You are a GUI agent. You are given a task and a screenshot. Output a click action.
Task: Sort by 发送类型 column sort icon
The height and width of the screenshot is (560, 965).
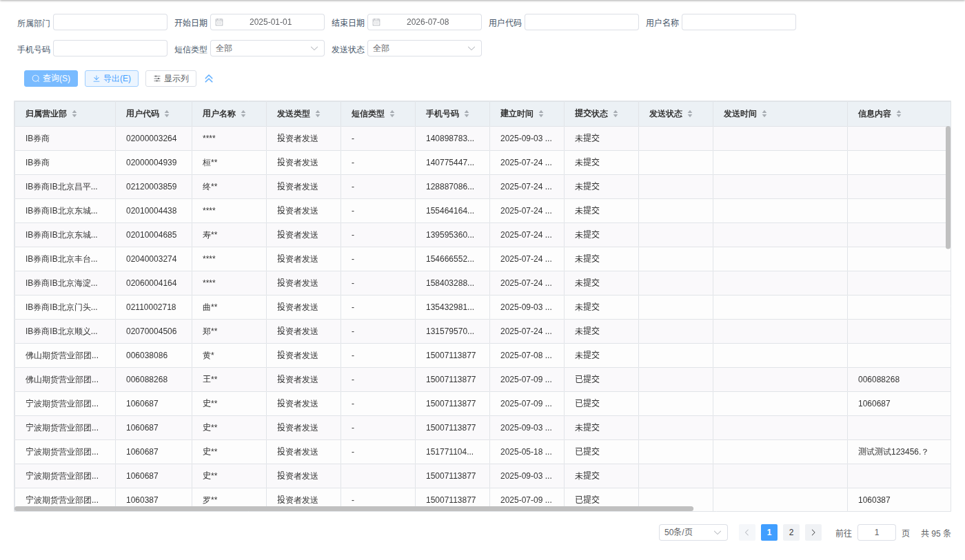coord(318,114)
